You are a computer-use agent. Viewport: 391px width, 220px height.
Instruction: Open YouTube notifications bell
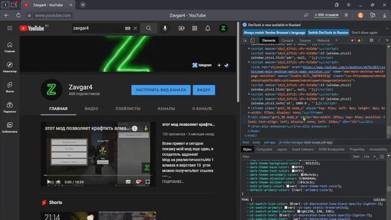[x=208, y=28]
